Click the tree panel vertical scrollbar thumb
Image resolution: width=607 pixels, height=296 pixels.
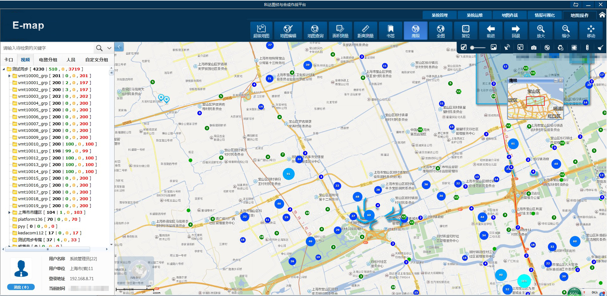click(111, 72)
